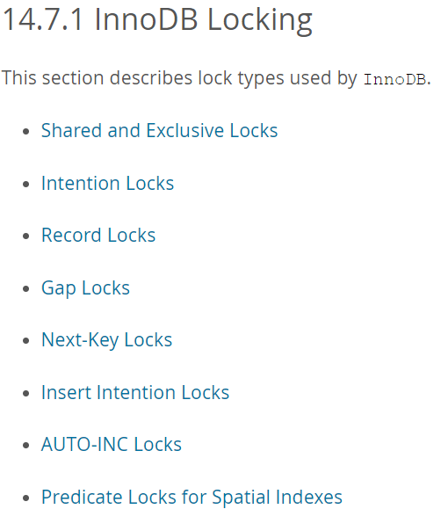Image resolution: width=448 pixels, height=509 pixels.
Task: Jump to the Gap Locks section
Action: coord(85,288)
